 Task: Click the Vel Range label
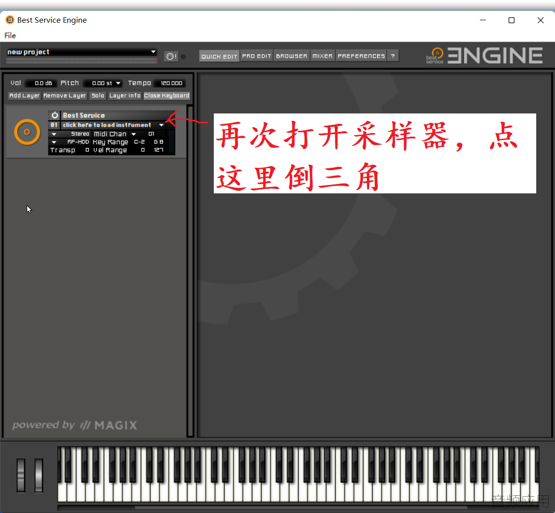(x=110, y=150)
